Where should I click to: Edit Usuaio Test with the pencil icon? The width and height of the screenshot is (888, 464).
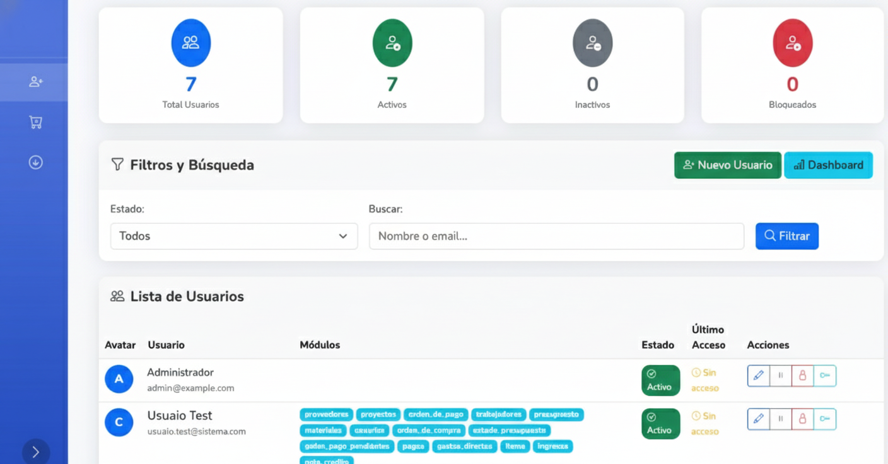tap(759, 419)
